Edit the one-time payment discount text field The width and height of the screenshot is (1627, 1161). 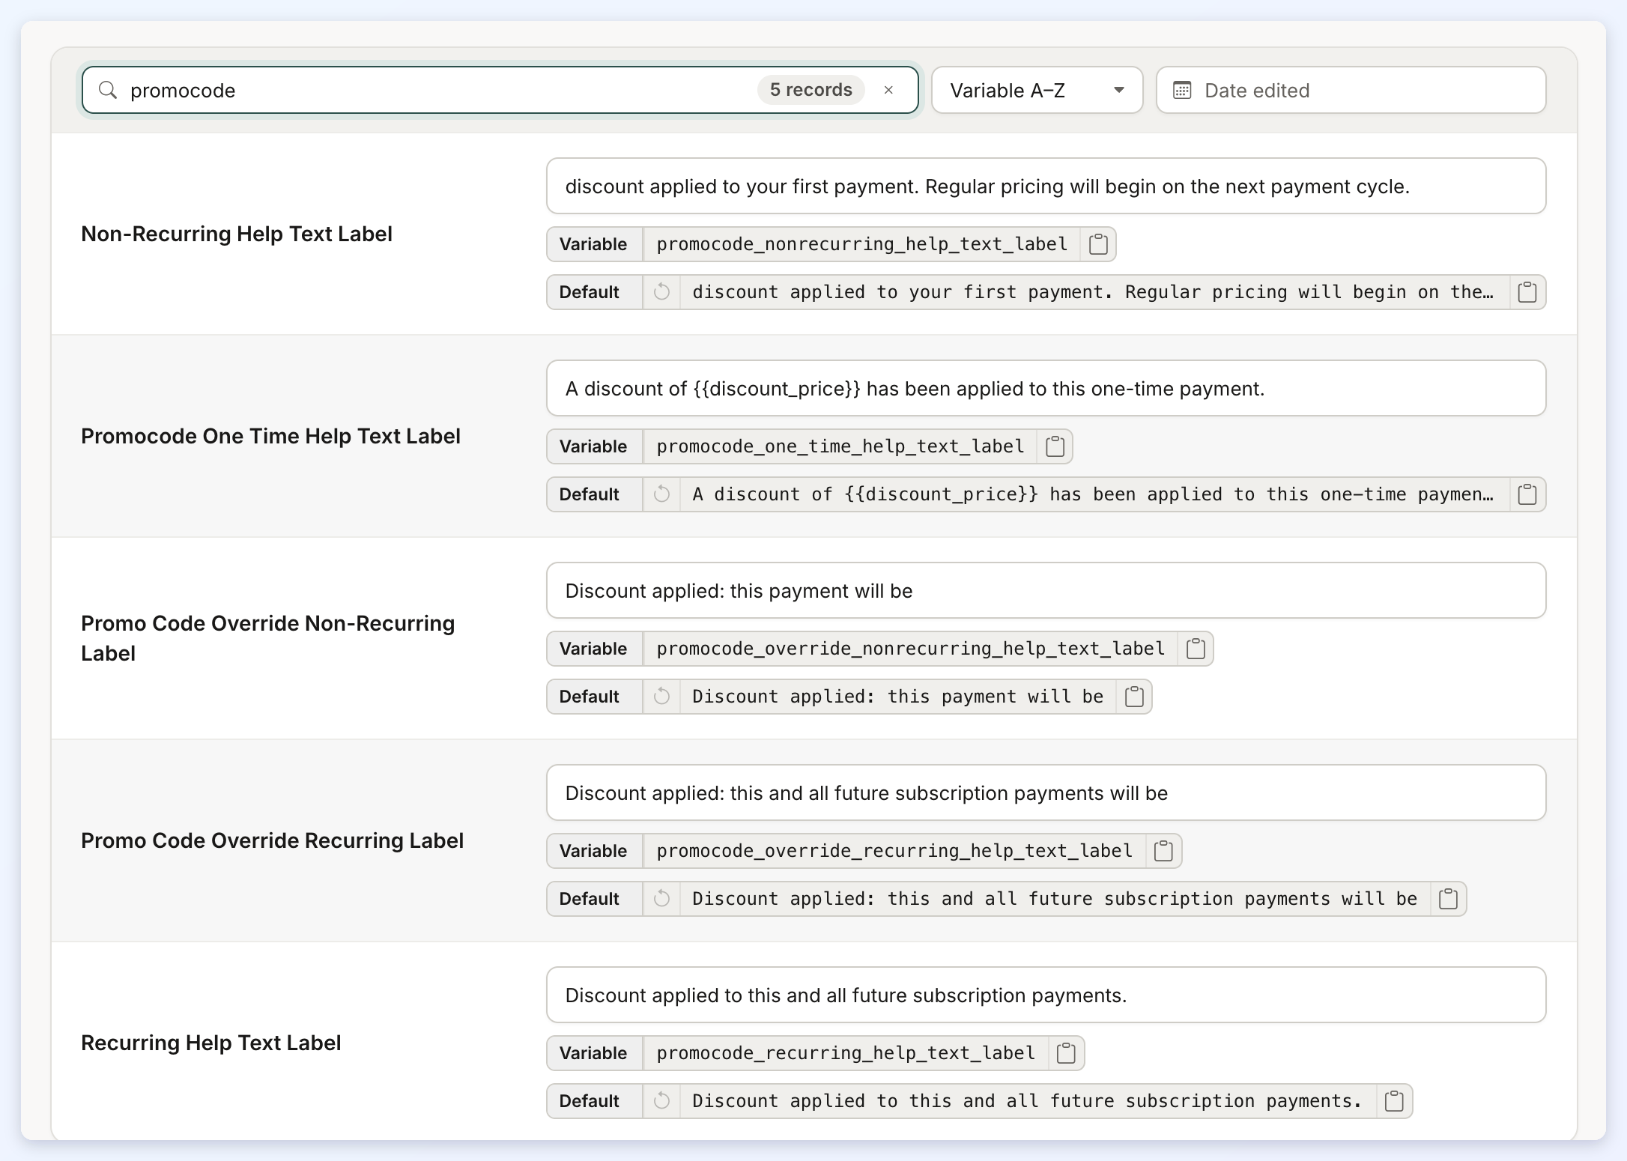click(x=1046, y=389)
